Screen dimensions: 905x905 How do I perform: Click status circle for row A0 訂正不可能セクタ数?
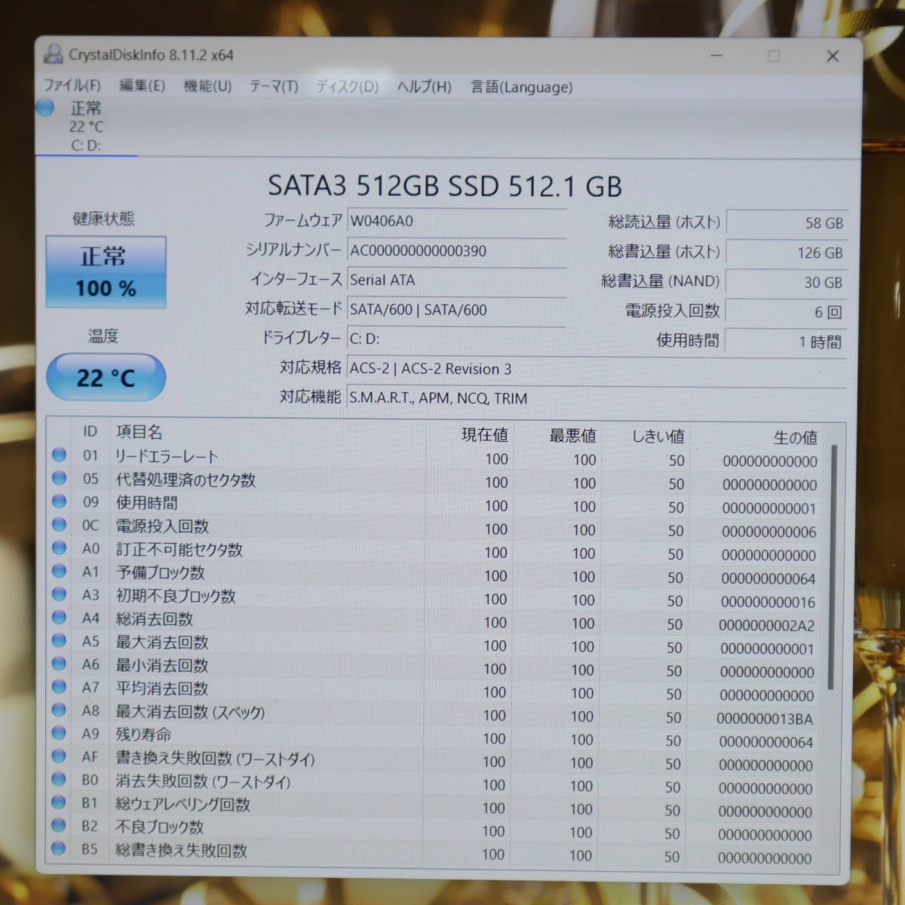[x=59, y=548]
